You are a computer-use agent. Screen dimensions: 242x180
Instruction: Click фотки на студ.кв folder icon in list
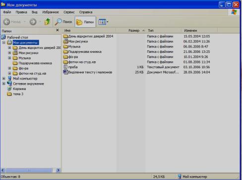tap(65, 62)
